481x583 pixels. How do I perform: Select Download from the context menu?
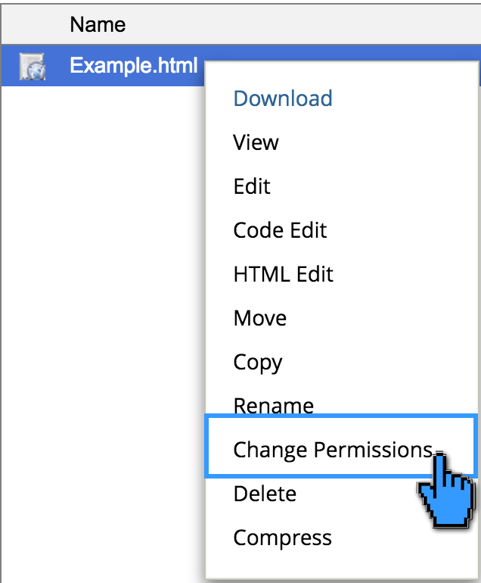[283, 98]
